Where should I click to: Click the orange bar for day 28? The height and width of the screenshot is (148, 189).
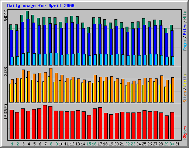coord(162,89)
